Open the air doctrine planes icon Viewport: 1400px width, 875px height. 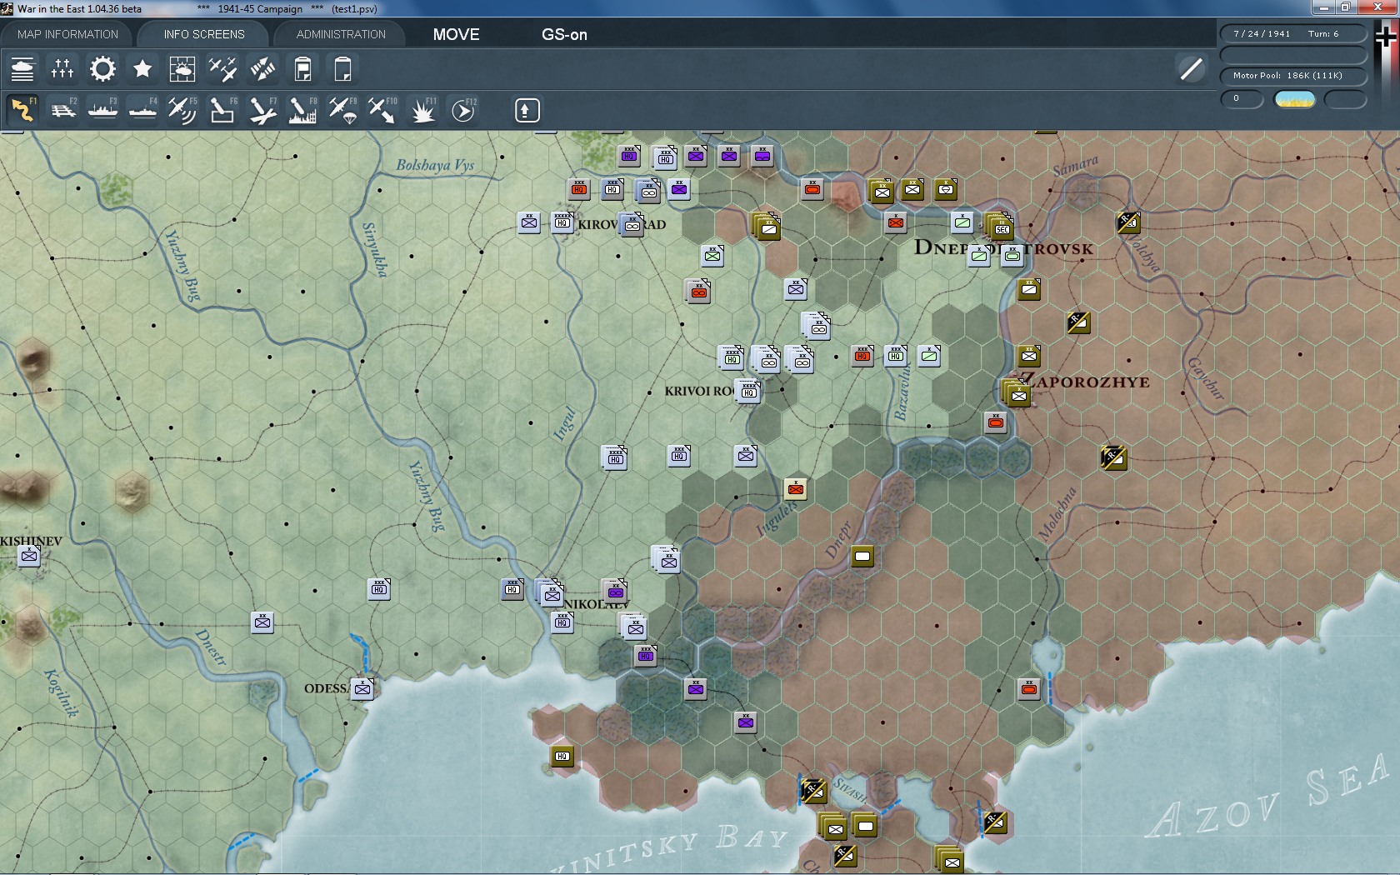222,68
